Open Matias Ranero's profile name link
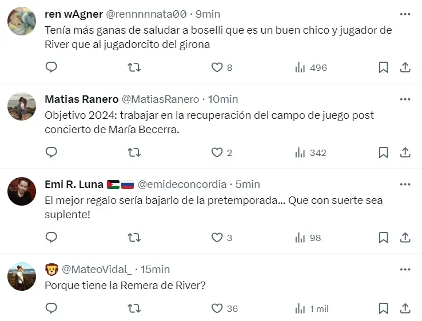Screen dimensions: 422x321 [x=81, y=99]
